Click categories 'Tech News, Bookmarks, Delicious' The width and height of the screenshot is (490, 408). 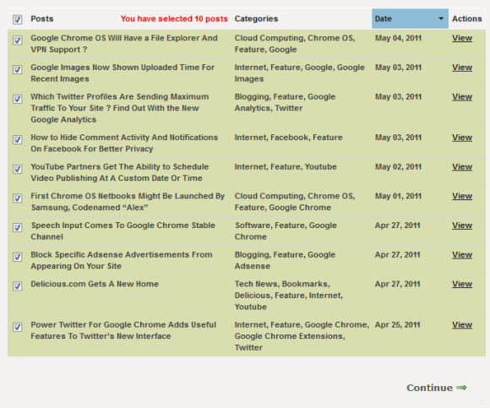(x=289, y=295)
